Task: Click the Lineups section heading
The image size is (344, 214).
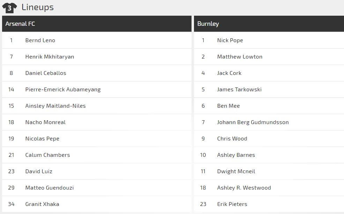Action: (38, 7)
